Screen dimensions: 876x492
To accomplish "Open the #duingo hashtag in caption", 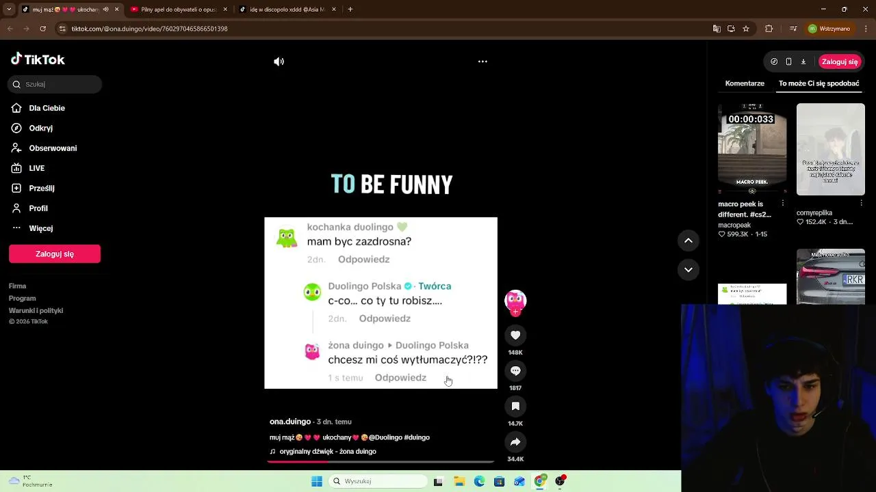I will 417,437.
